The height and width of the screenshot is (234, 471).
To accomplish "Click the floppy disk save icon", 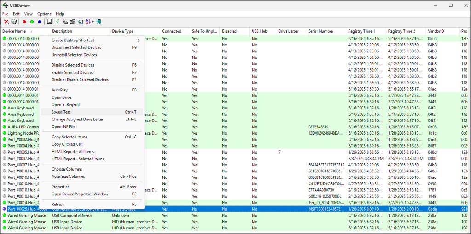I will point(50,22).
